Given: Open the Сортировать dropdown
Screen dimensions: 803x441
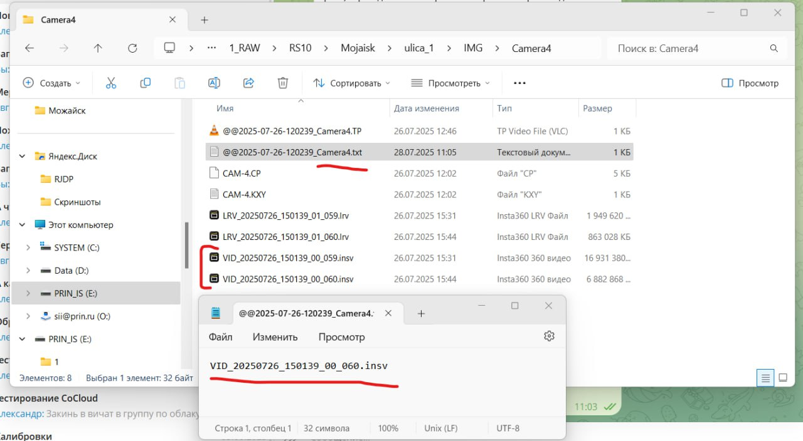Looking at the screenshot, I should coord(351,83).
